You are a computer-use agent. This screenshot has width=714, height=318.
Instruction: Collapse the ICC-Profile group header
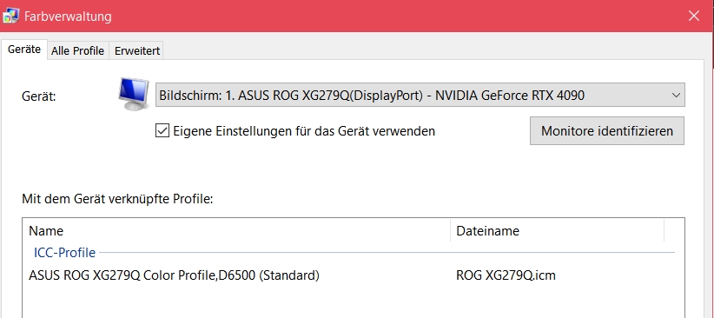pos(64,252)
